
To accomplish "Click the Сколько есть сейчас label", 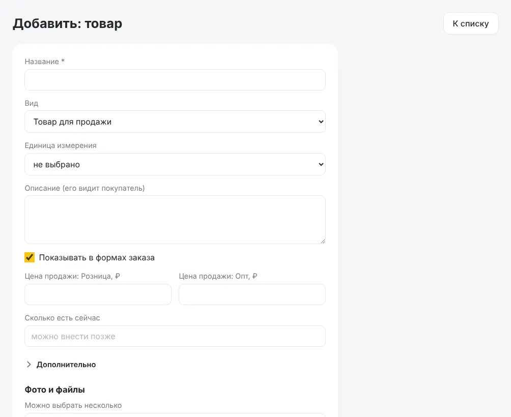I will [x=62, y=318].
